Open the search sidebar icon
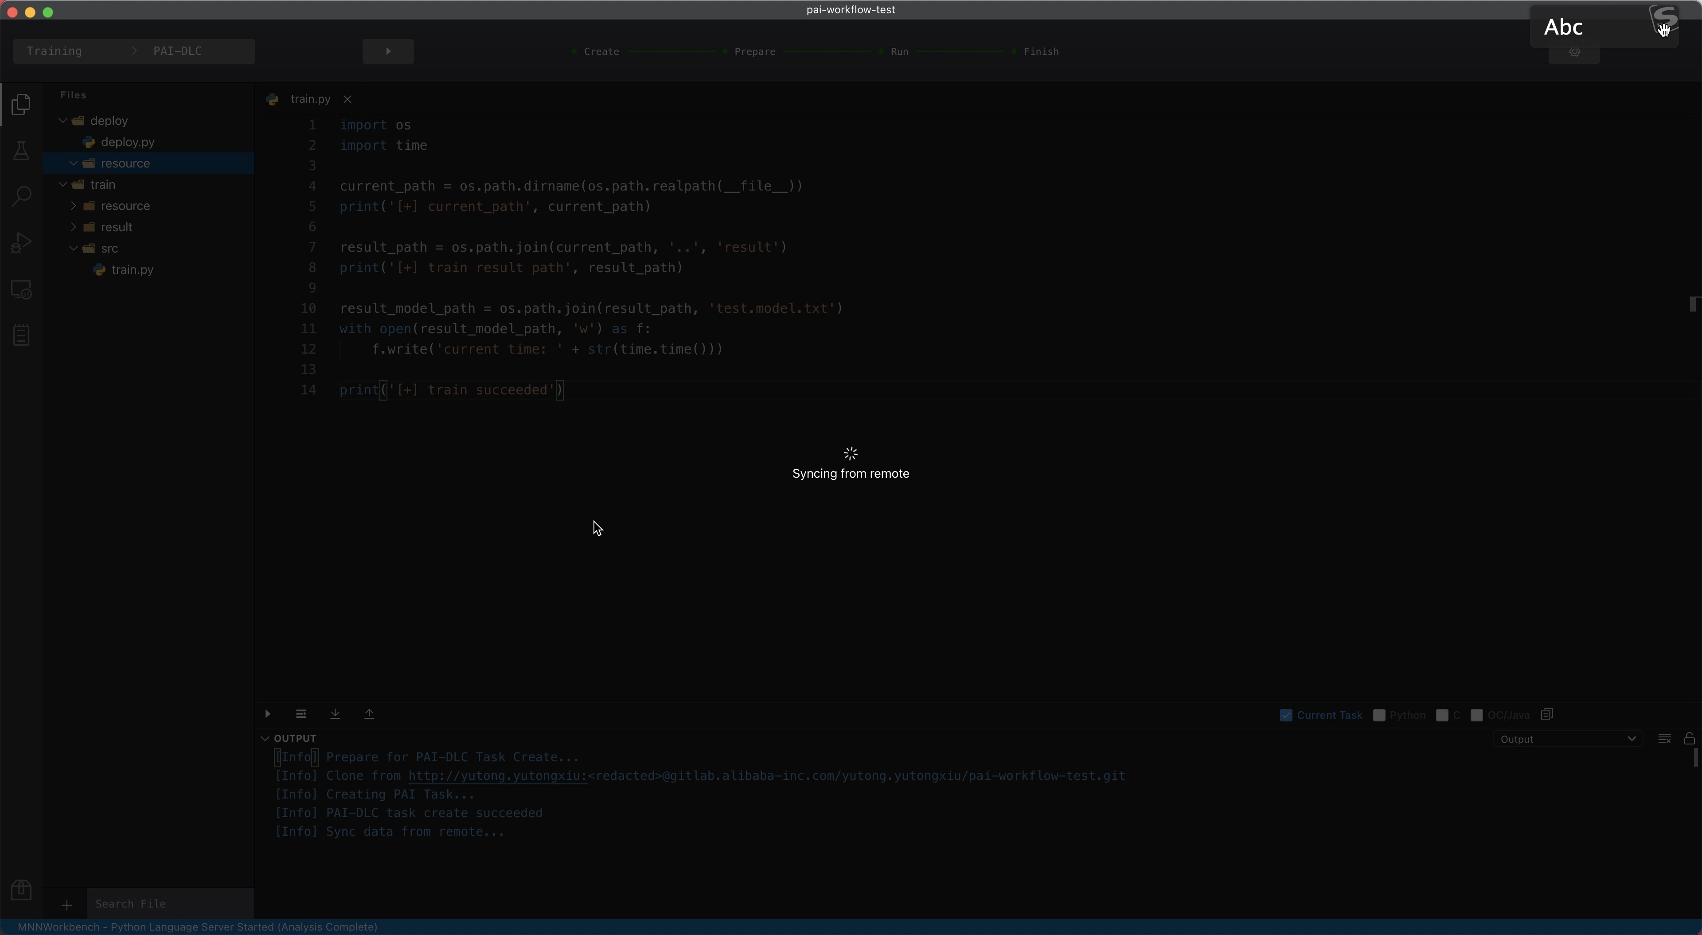This screenshot has width=1702, height=935. pos(21,196)
